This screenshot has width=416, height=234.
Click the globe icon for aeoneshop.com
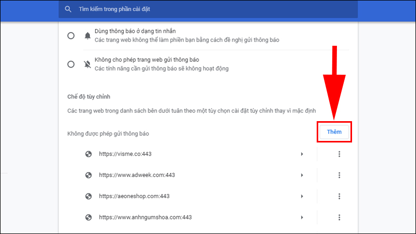pyautogui.click(x=89, y=196)
